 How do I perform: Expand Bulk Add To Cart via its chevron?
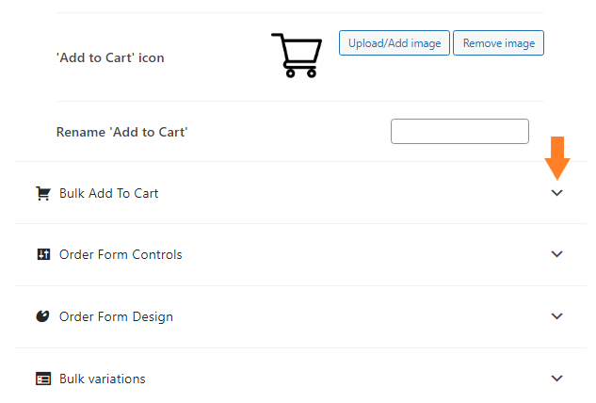point(556,193)
